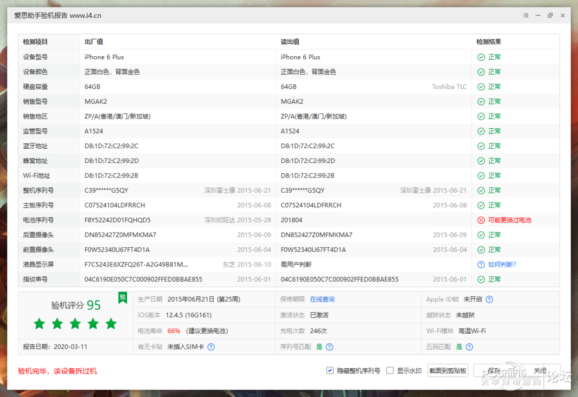578x397 pixels.
Task: Click the green check icon for 后置摄像头
Action: (481, 235)
